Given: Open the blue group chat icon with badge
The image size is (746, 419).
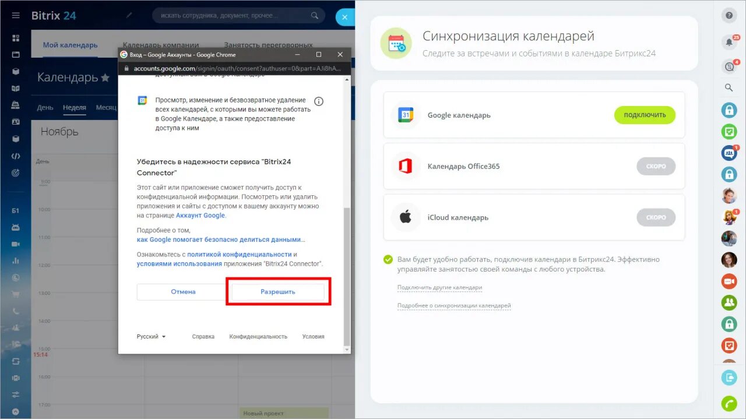Looking at the screenshot, I should click(729, 153).
